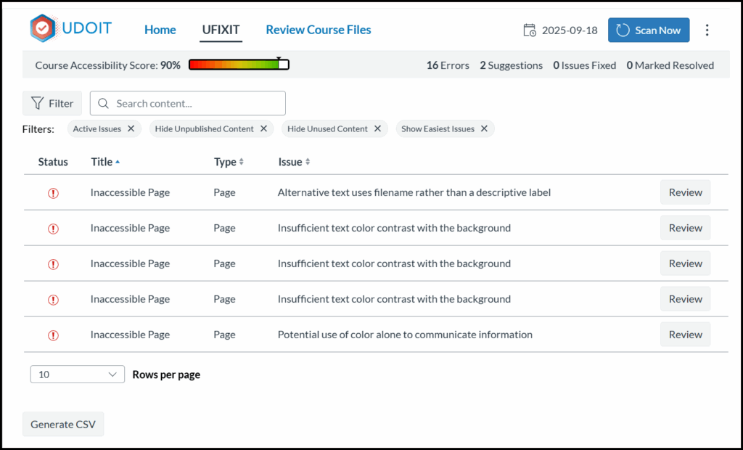The width and height of the screenshot is (743, 450).
Task: Click the accessibility score gradient bar
Action: pyautogui.click(x=238, y=64)
